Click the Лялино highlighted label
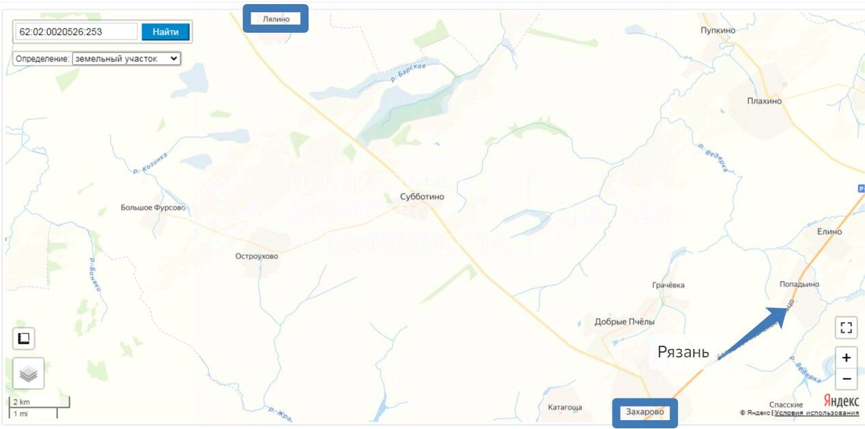Image resolution: width=865 pixels, height=429 pixels. [x=276, y=18]
